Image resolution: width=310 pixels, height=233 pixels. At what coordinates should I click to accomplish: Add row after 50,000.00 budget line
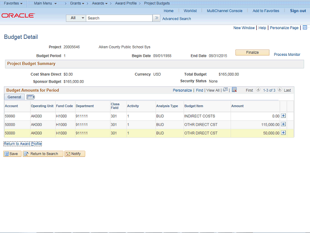coord(283,133)
